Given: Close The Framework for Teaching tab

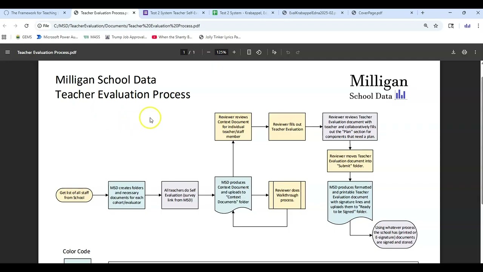Looking at the screenshot, I should [65, 13].
